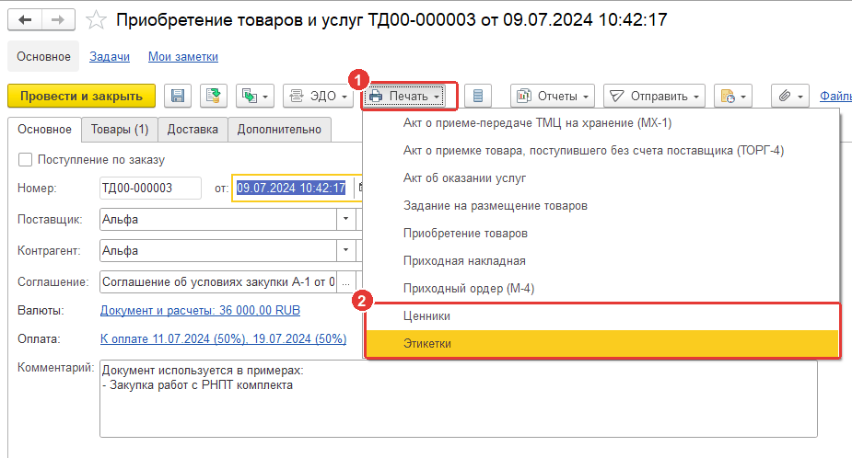Screen dimensions: 852x458
Task: Click the Провести и закрыть button
Action: (x=81, y=96)
